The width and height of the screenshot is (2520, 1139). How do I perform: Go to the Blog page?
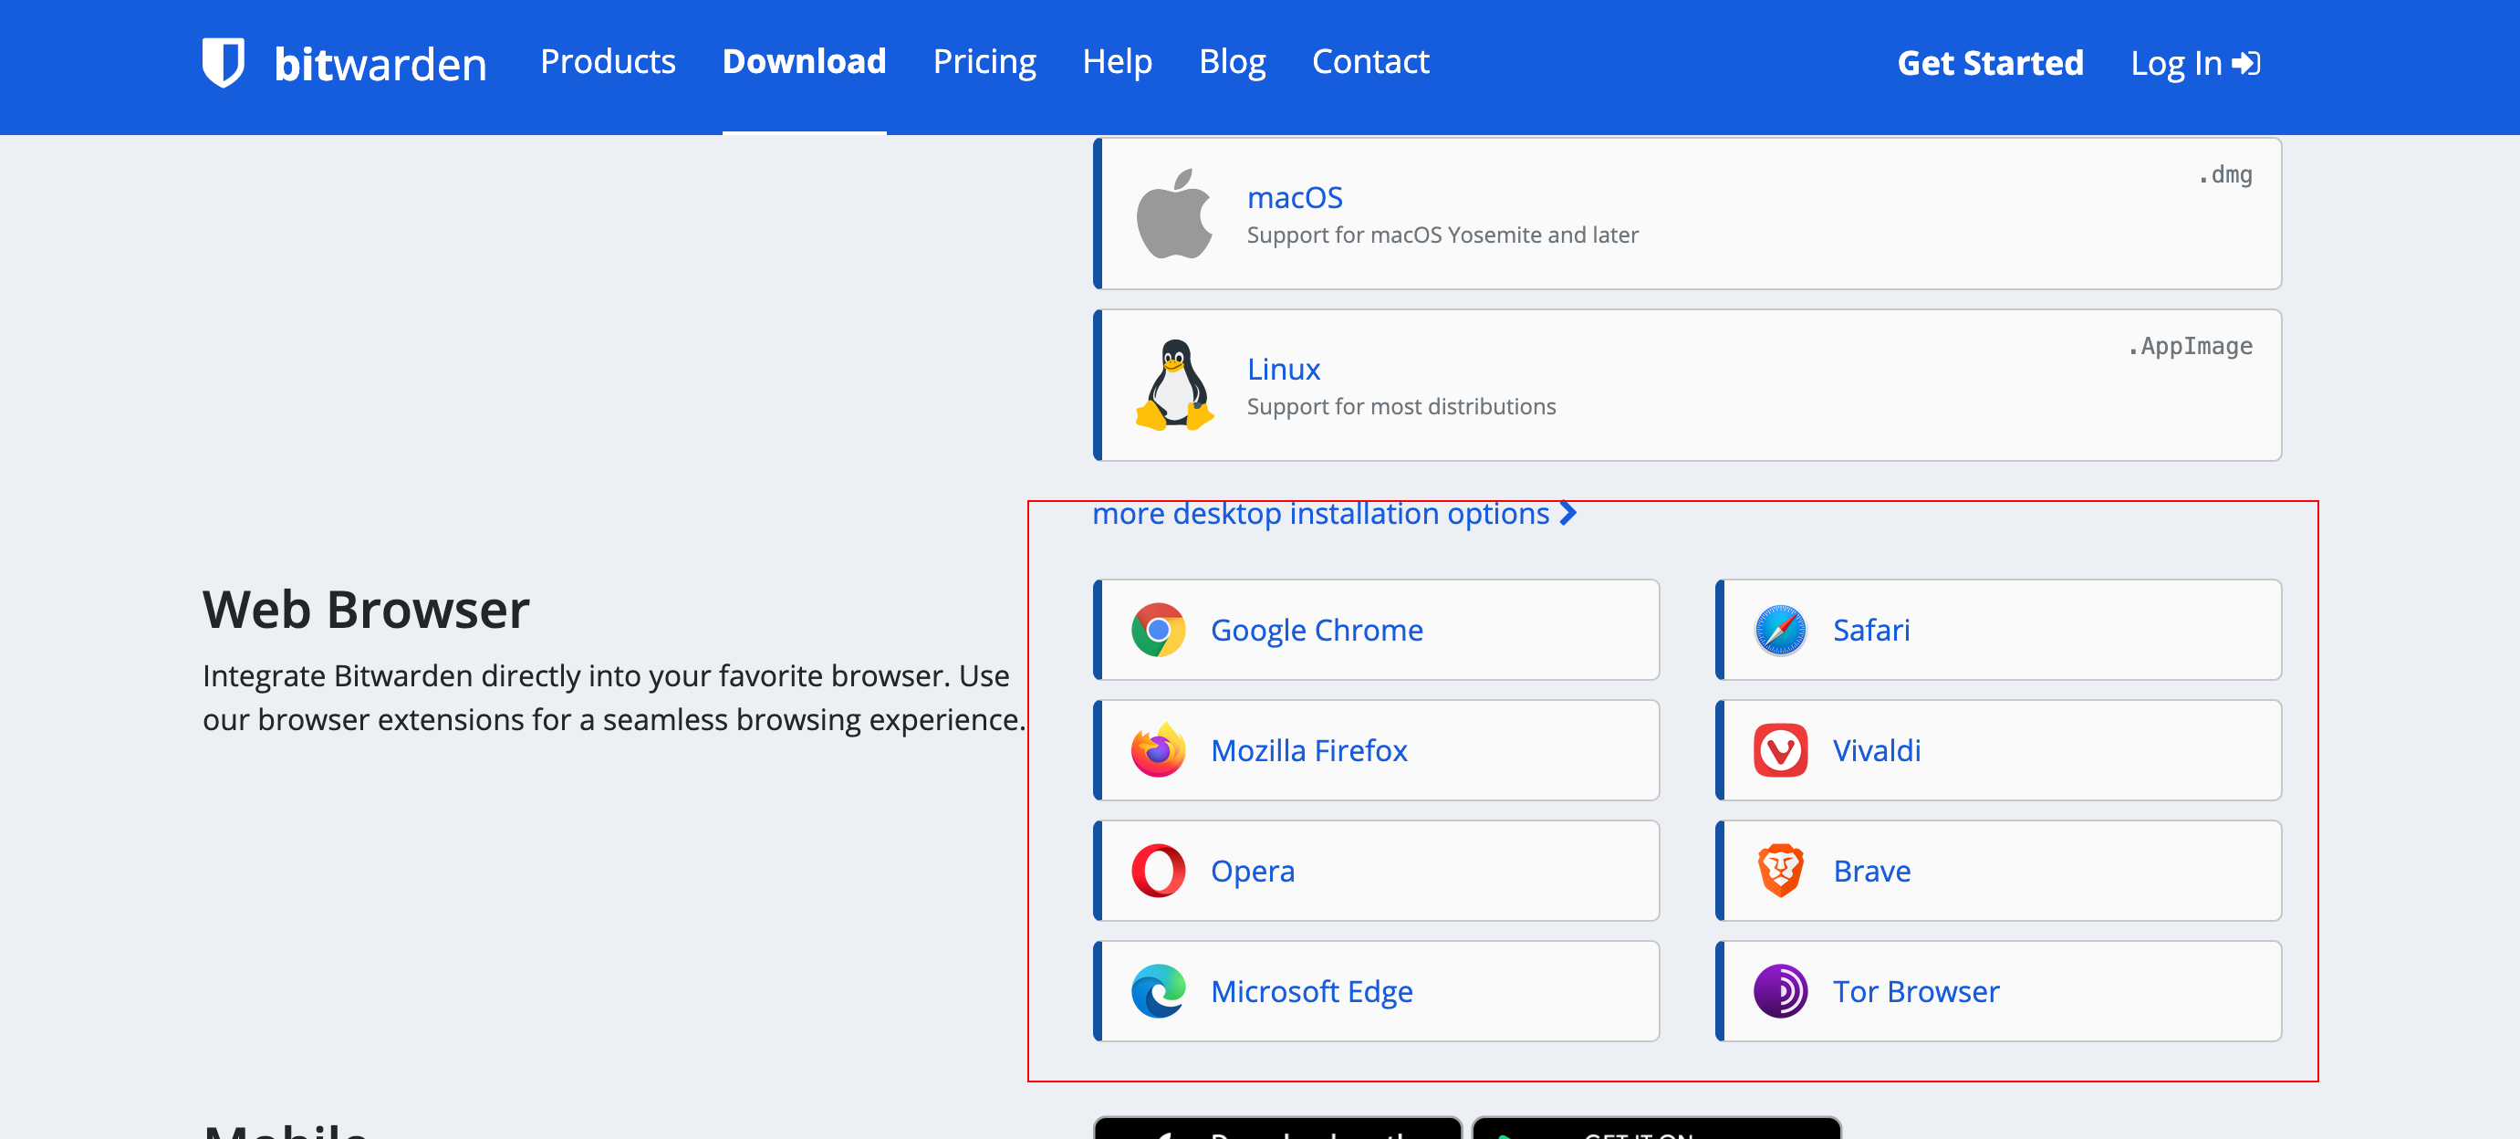coord(1232,62)
